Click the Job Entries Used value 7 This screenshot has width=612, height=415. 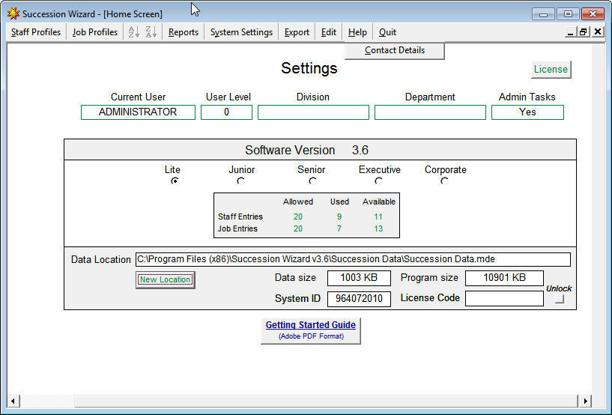339,228
